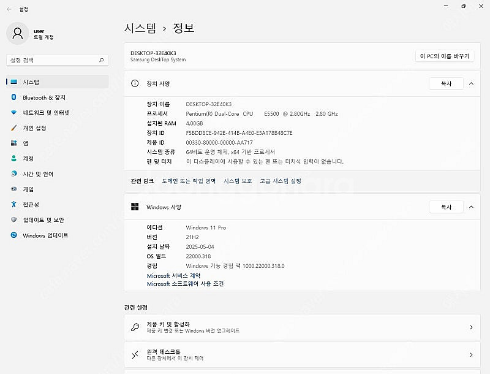Viewport: 490px width, 374px height.
Task: Open the 고급 시스템 설정 link
Action: click(281, 181)
